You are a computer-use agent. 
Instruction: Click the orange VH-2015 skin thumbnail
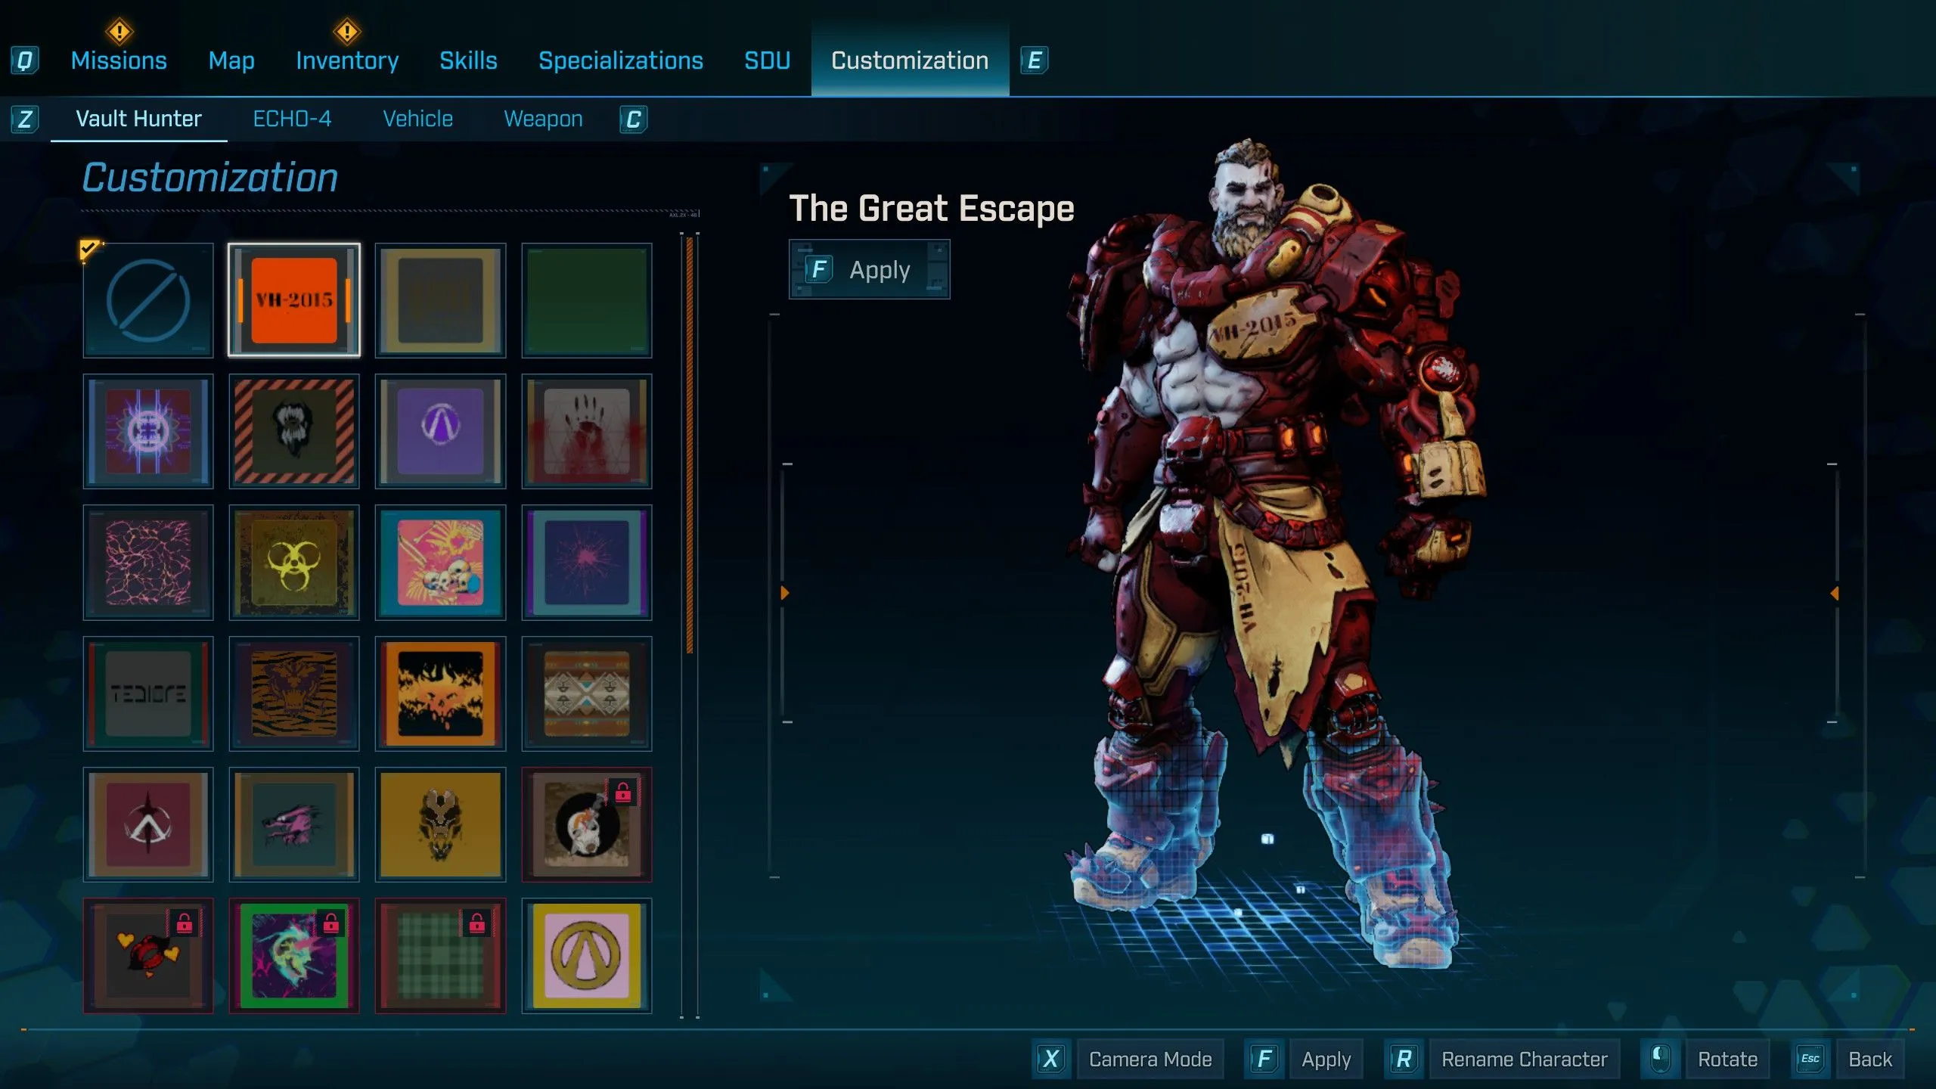coord(294,300)
